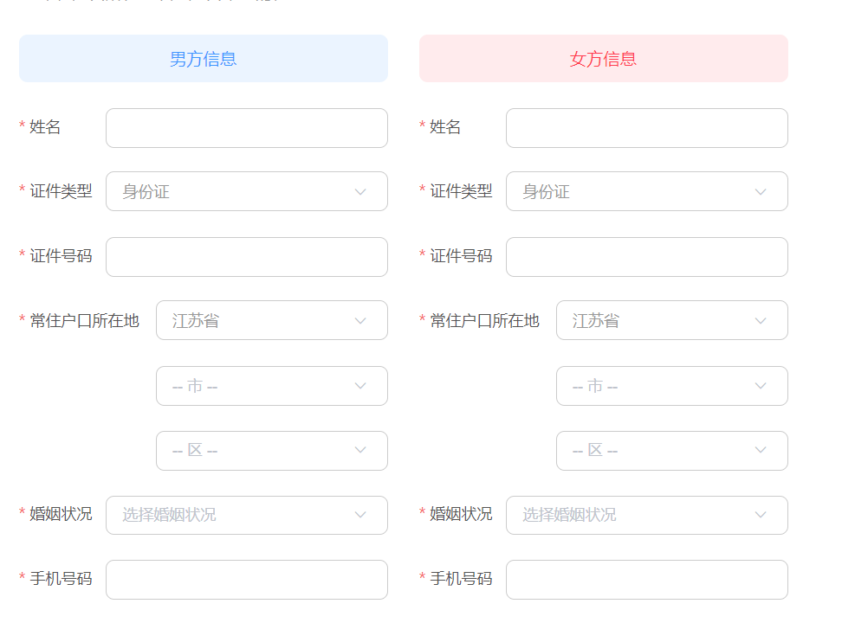Click the female city dropdown chevron icon

761,386
